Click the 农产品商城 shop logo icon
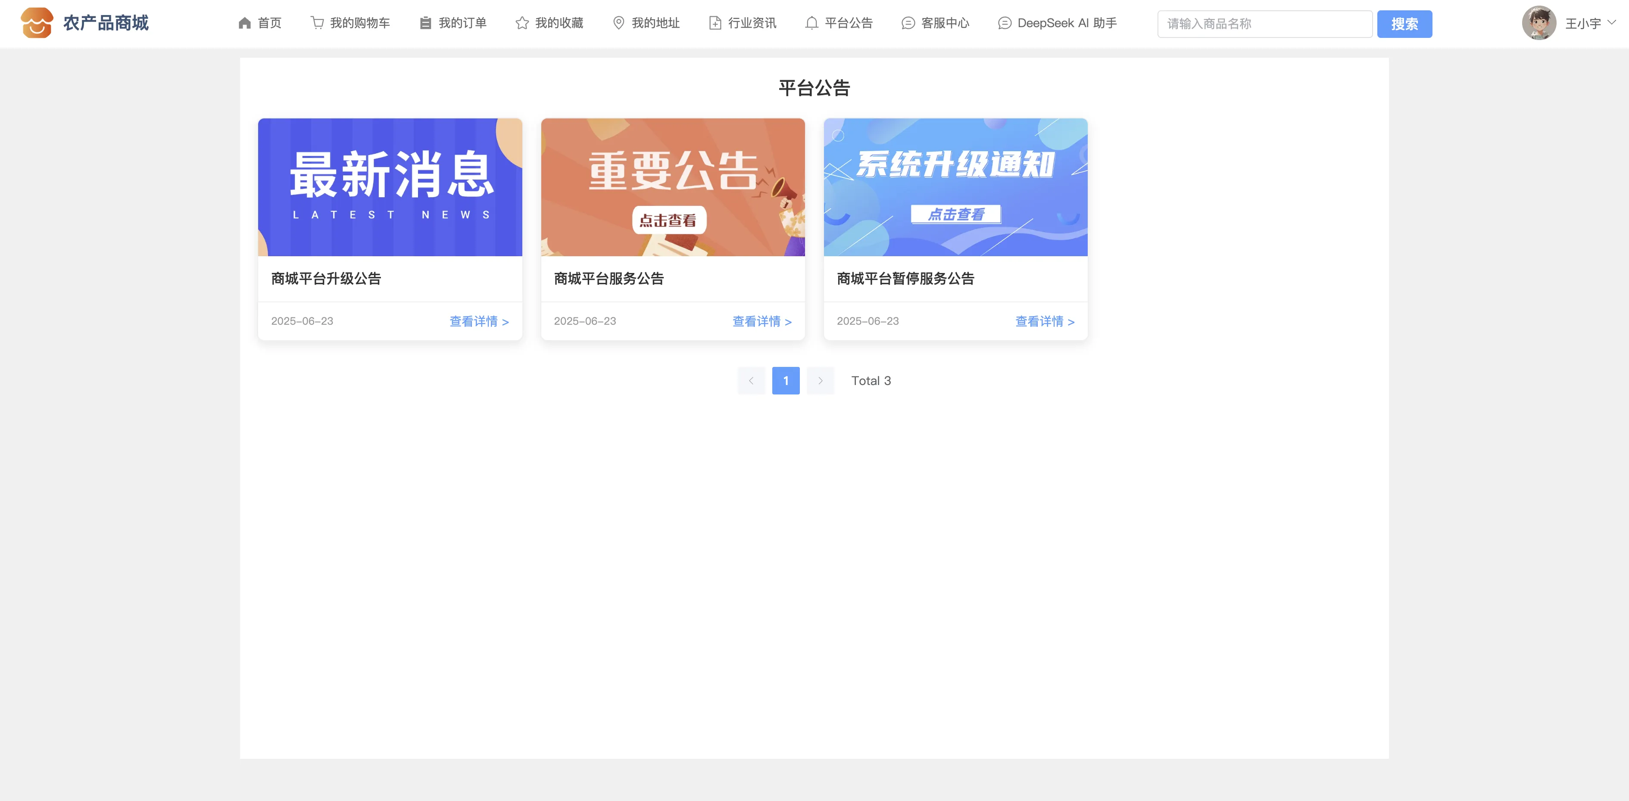Image resolution: width=1629 pixels, height=801 pixels. click(x=37, y=23)
